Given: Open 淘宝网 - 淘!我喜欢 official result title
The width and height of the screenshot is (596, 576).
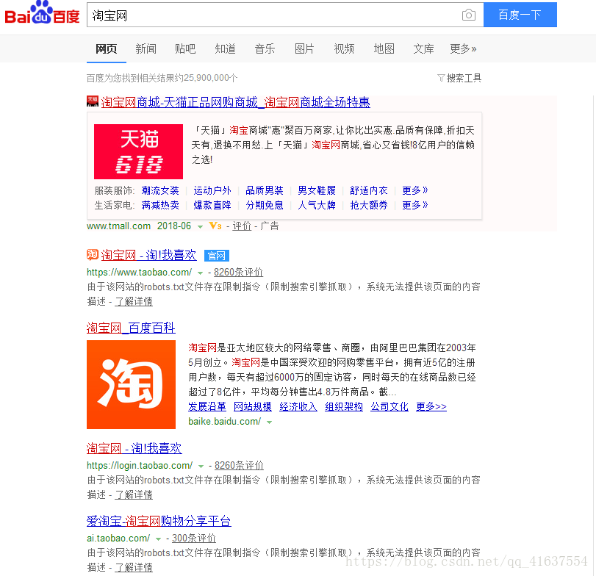Looking at the screenshot, I should pos(148,255).
